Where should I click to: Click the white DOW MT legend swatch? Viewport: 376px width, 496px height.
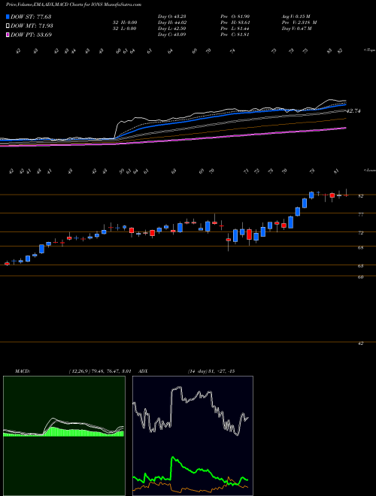8,26
